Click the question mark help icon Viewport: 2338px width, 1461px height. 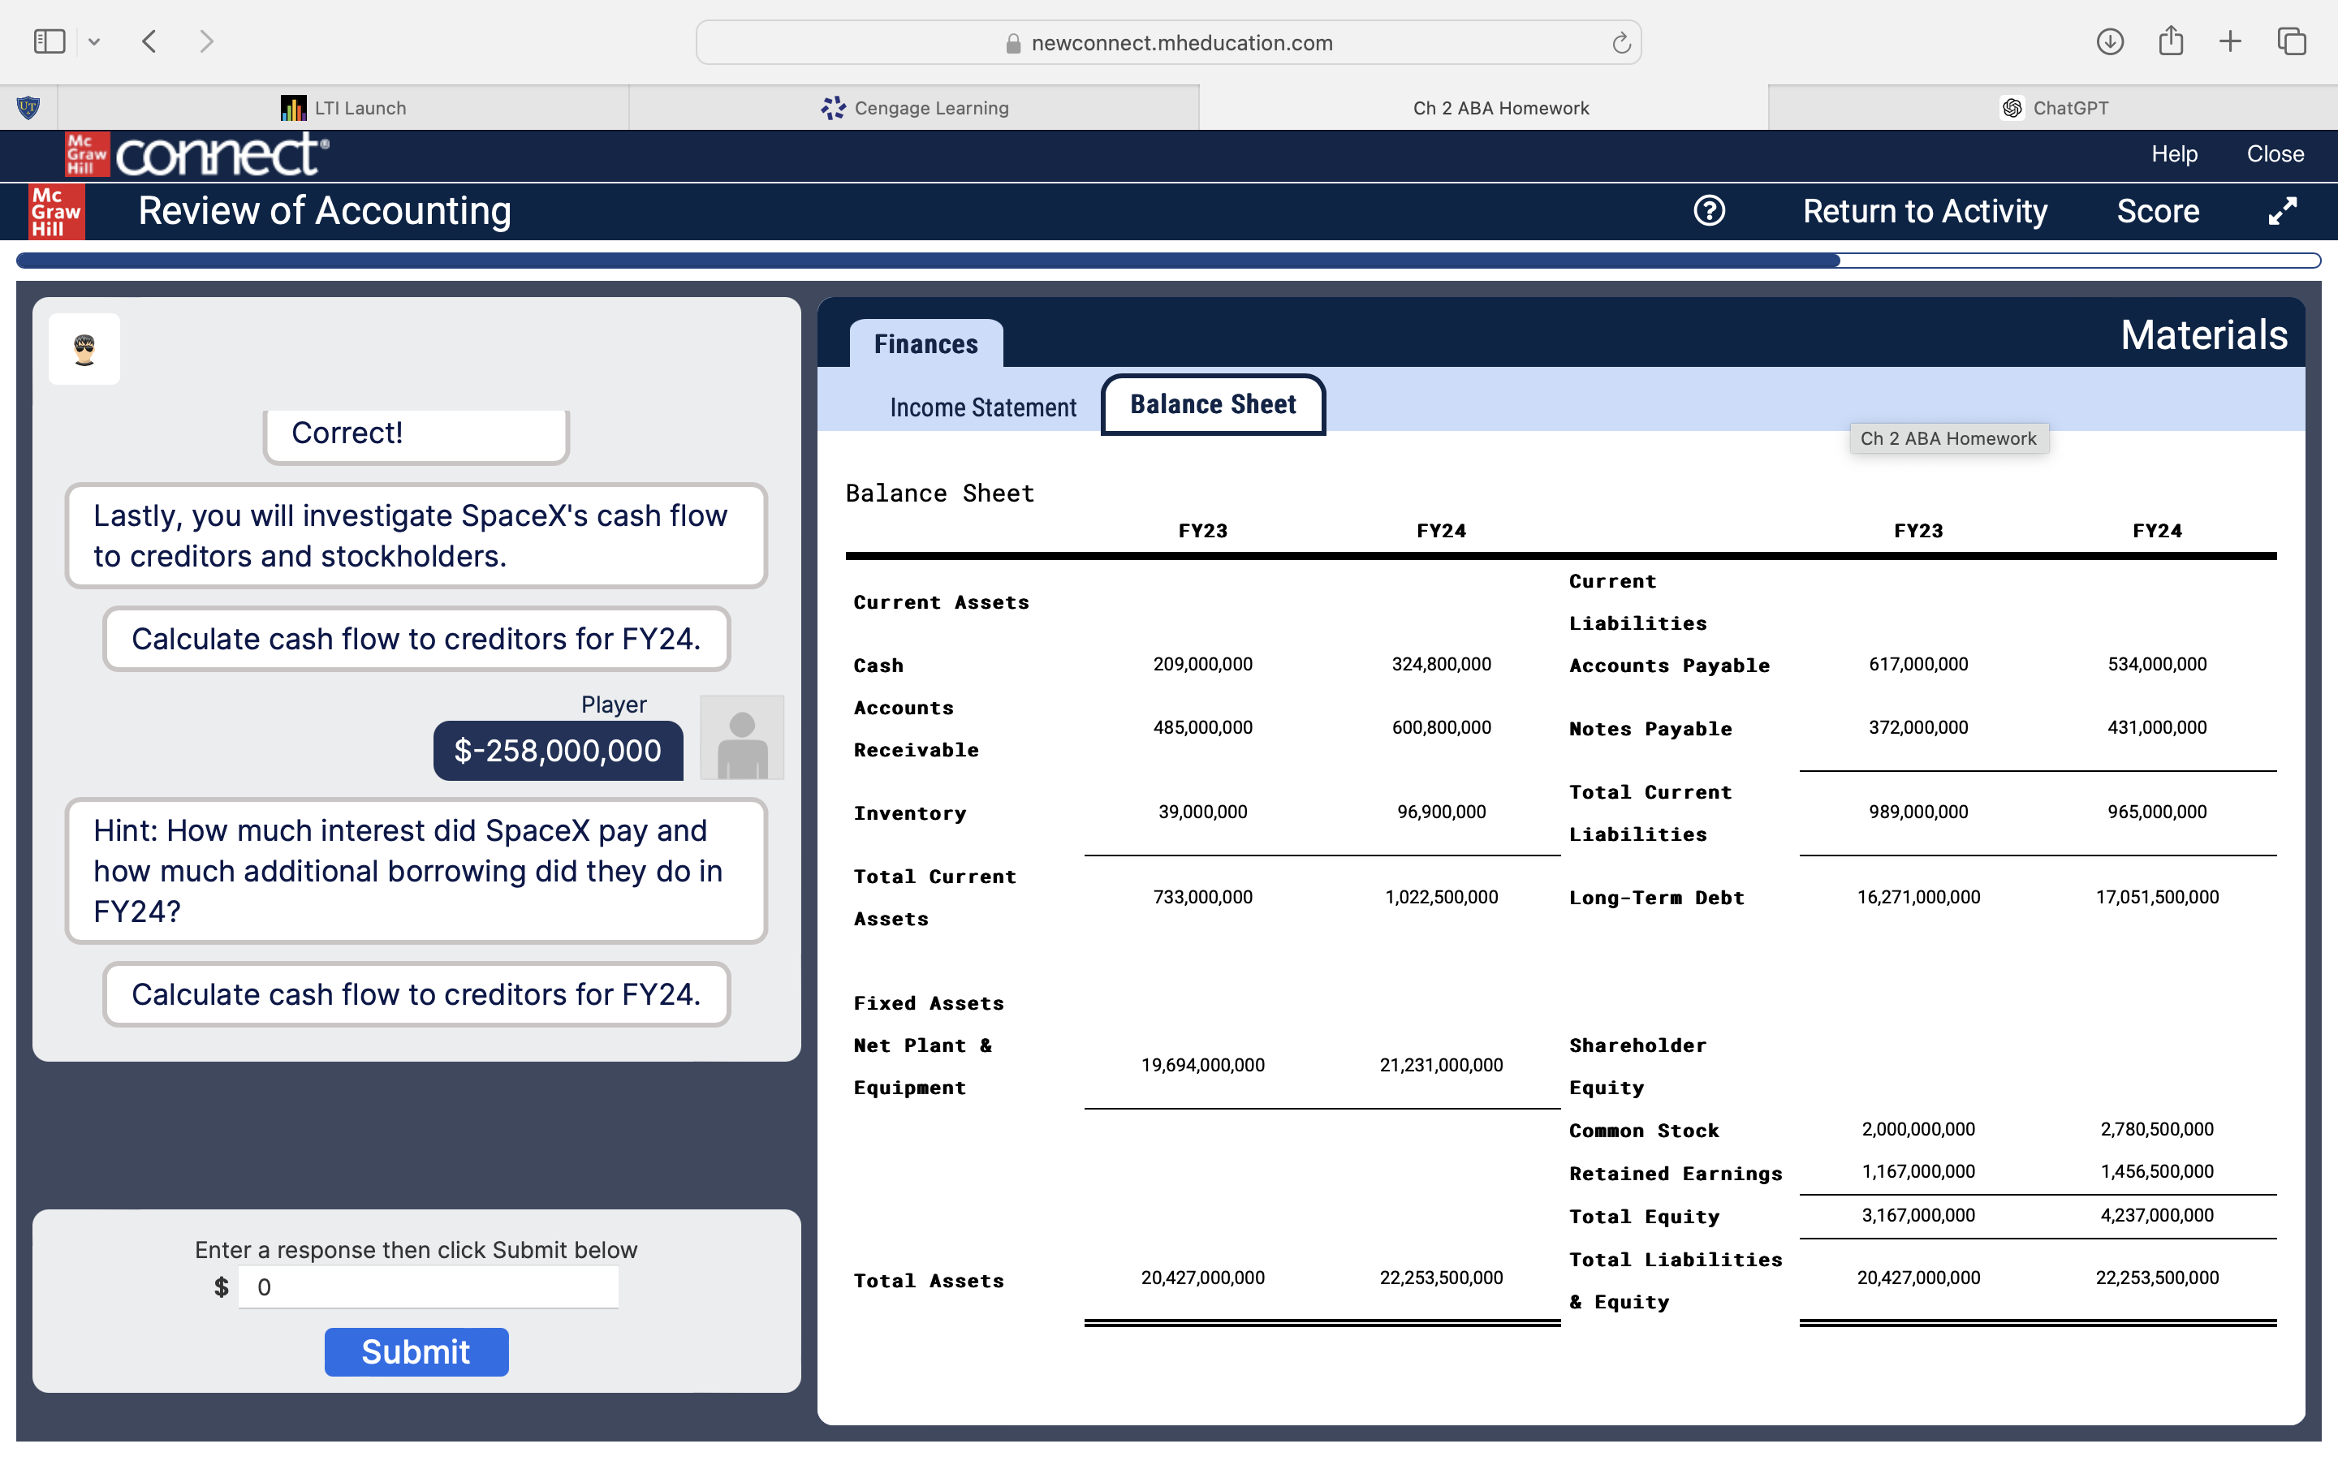tap(1709, 211)
